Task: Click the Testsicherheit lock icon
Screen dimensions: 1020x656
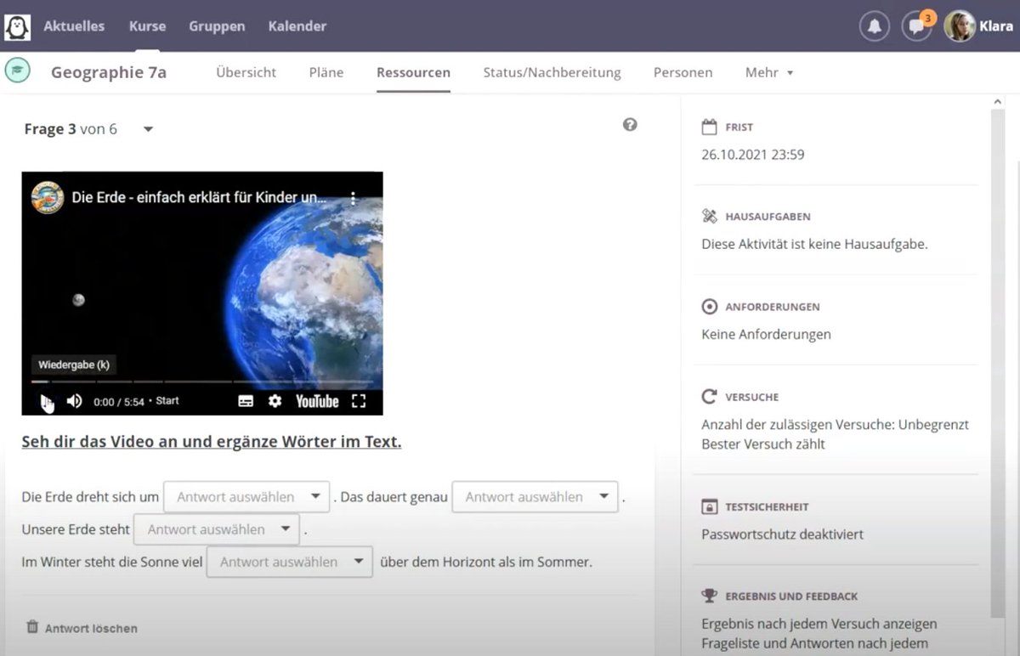Action: tap(710, 506)
